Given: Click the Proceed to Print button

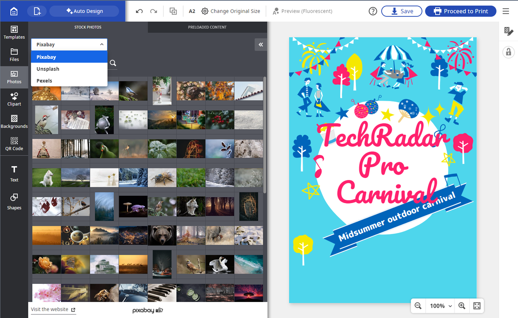Looking at the screenshot, I should pyautogui.click(x=461, y=11).
